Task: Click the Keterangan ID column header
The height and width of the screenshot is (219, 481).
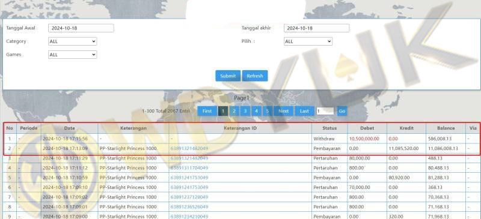Action: (240, 128)
